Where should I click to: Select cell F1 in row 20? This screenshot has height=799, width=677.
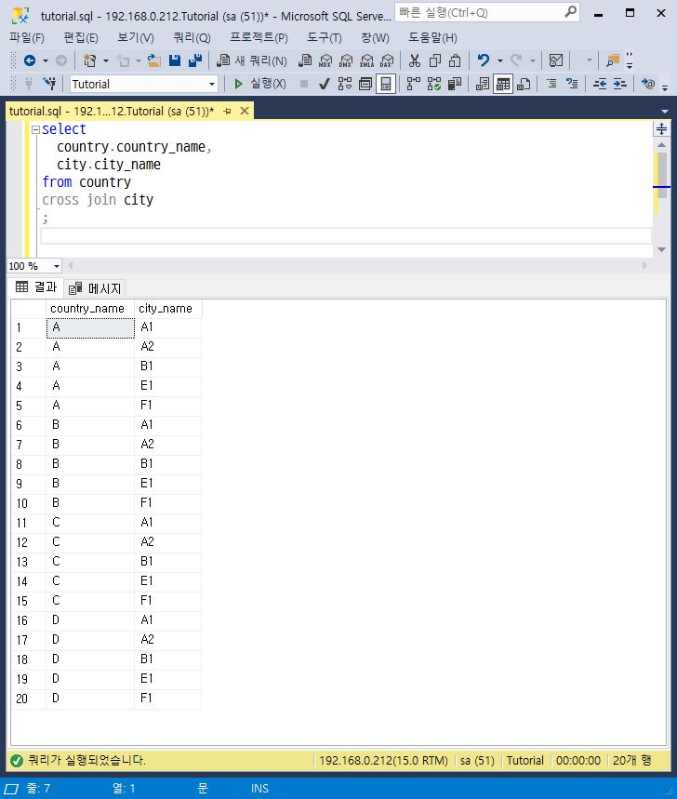click(168, 699)
